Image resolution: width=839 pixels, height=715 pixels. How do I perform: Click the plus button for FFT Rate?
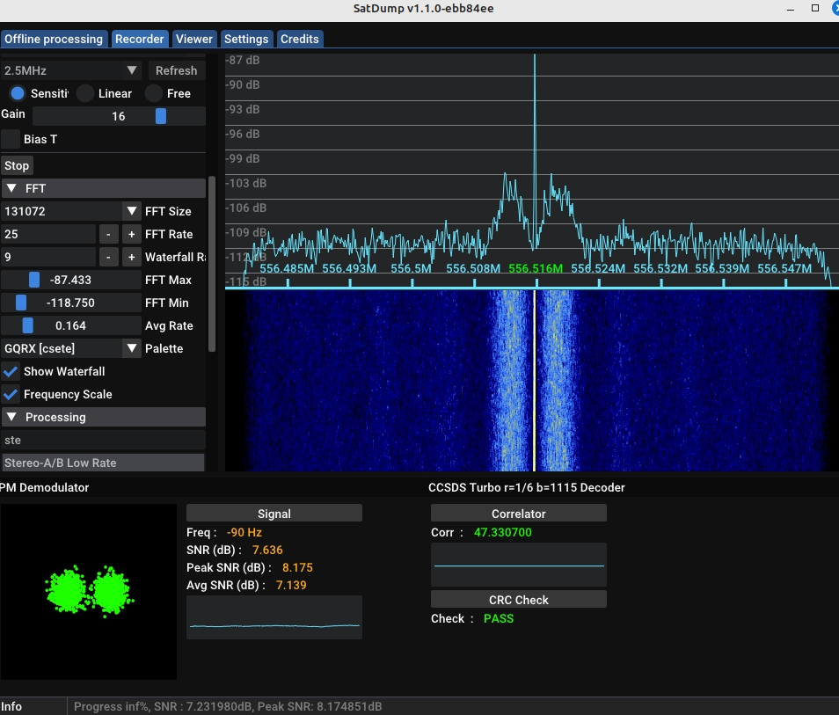(x=131, y=234)
